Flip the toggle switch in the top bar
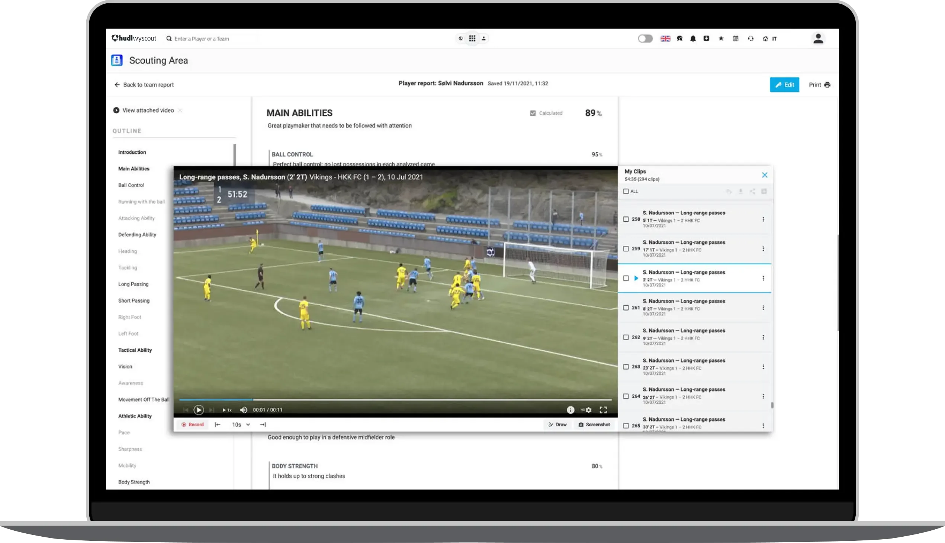This screenshot has height=543, width=945. click(645, 38)
